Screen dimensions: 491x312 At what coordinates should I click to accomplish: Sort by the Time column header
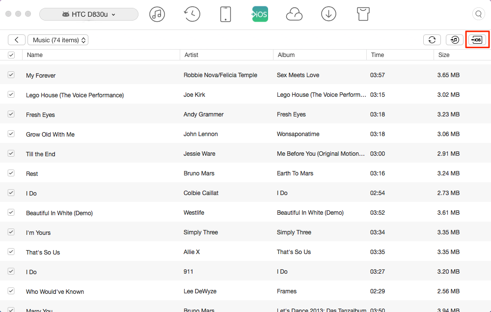pos(400,55)
